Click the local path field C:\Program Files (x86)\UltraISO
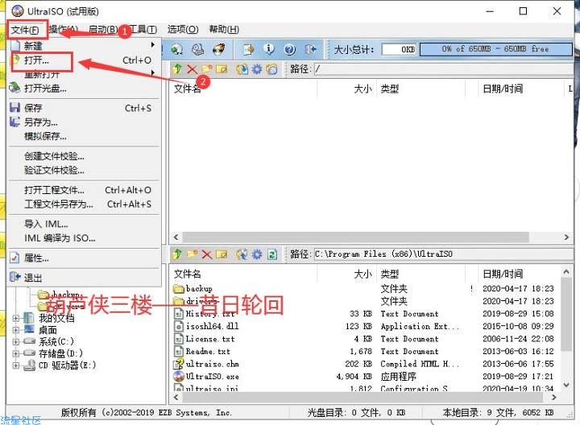The height and width of the screenshot is (425, 580). (443, 254)
